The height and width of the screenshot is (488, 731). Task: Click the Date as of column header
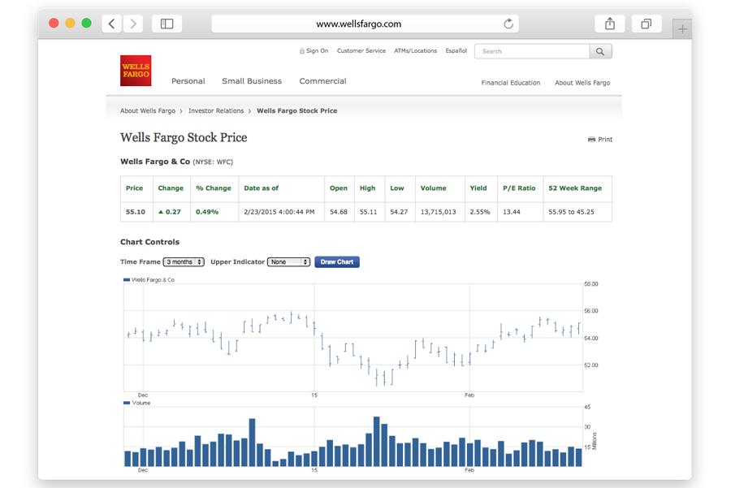(x=261, y=188)
